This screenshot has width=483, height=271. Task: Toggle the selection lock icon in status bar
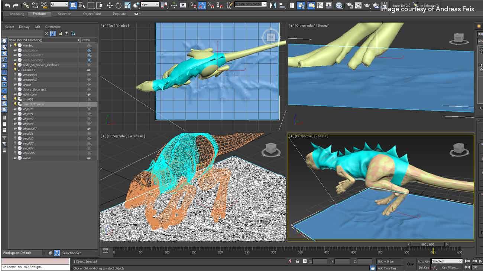click(x=297, y=261)
